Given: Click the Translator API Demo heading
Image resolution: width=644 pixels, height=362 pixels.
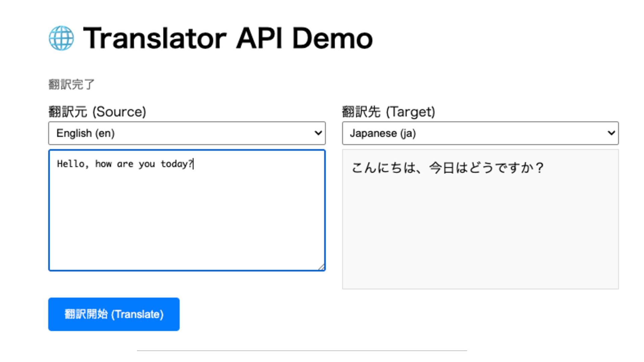Looking at the screenshot, I should coord(227,38).
